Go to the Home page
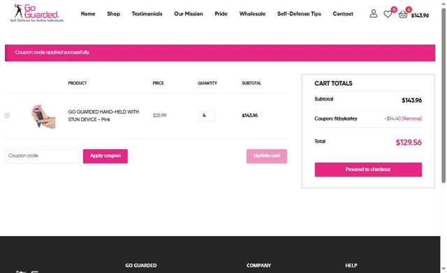447x273 pixels. click(88, 14)
